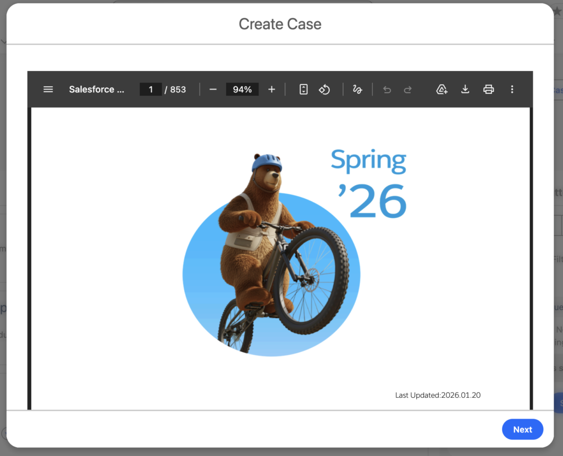The height and width of the screenshot is (456, 563).
Task: Click the save to Drive icon
Action: pos(442,89)
